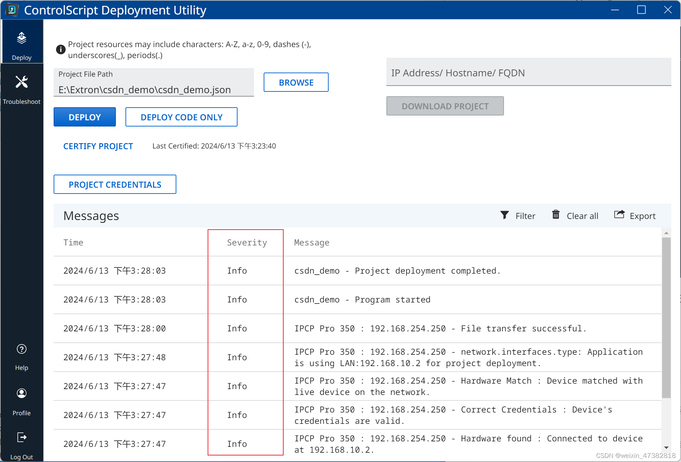Viewport: 681px width, 462px height.
Task: Click the Export share icon
Action: (619, 215)
